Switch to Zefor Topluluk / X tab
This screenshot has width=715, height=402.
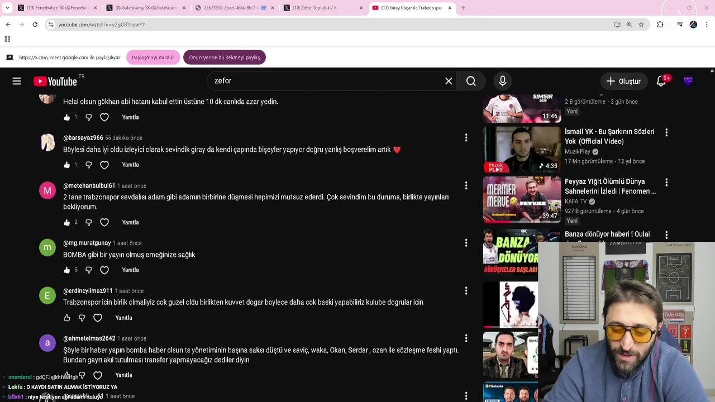click(x=324, y=8)
